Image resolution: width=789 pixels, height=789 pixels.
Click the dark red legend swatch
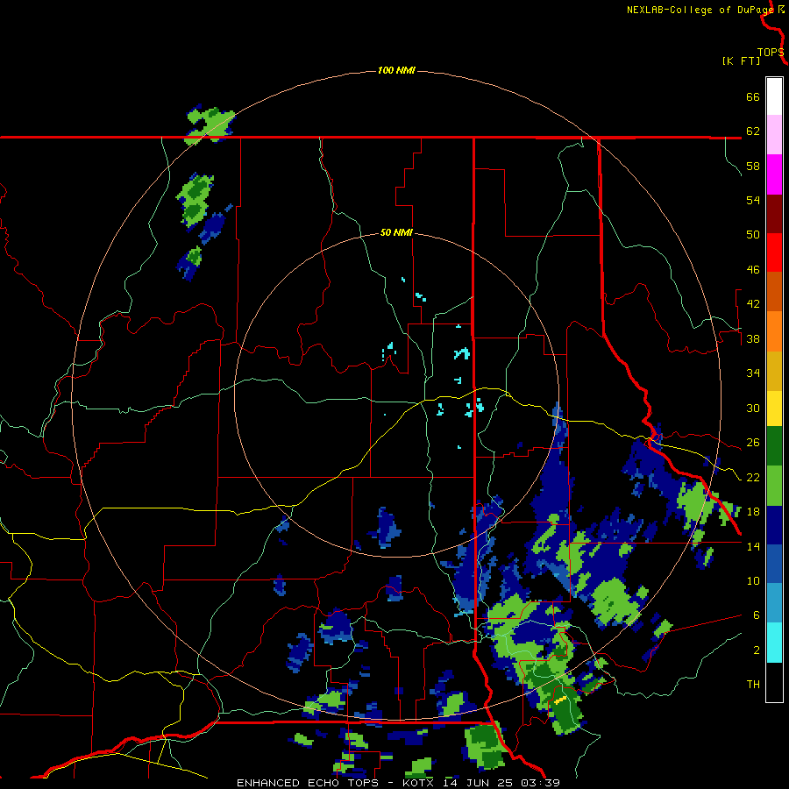click(x=774, y=213)
